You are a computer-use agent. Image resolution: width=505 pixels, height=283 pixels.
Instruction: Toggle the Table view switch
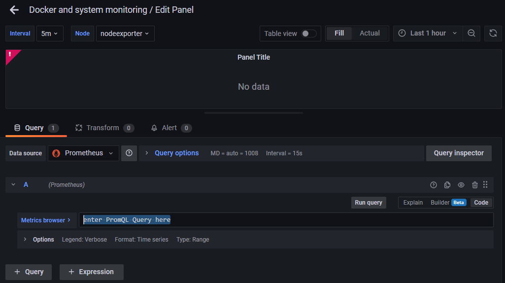click(308, 34)
